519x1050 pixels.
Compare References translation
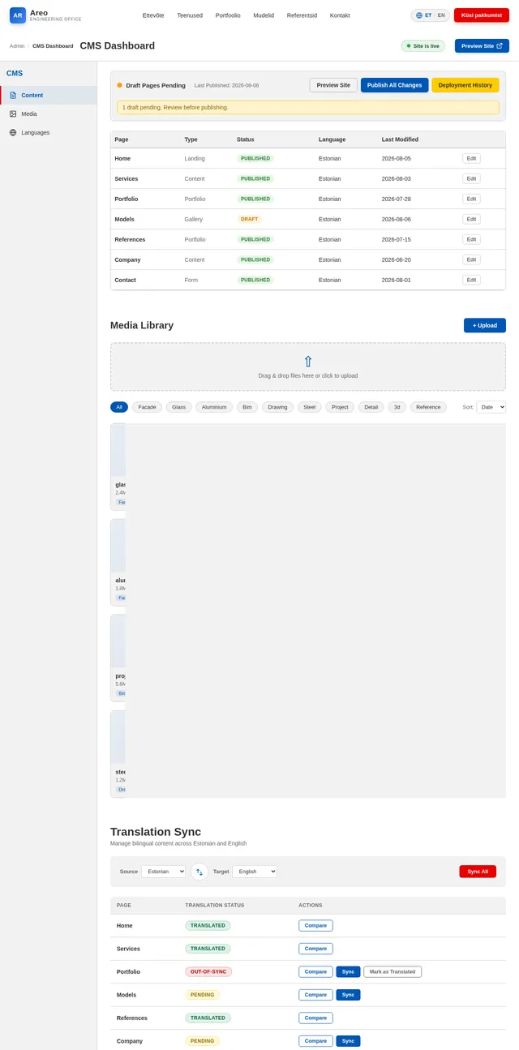315,1018
